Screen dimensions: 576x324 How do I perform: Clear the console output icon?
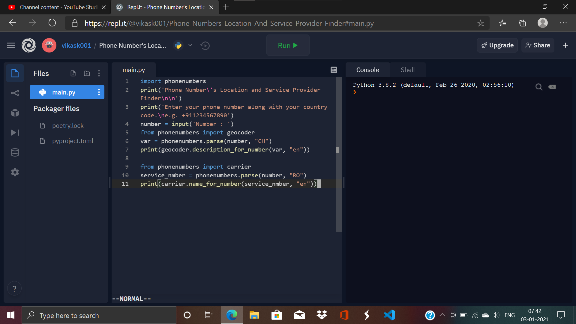pos(552,87)
